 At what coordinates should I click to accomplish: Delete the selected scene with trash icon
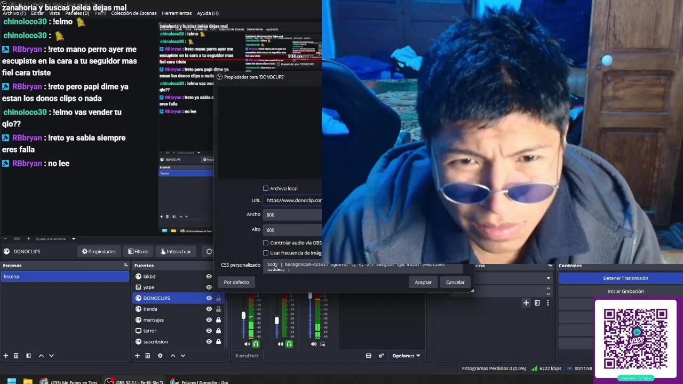16,356
